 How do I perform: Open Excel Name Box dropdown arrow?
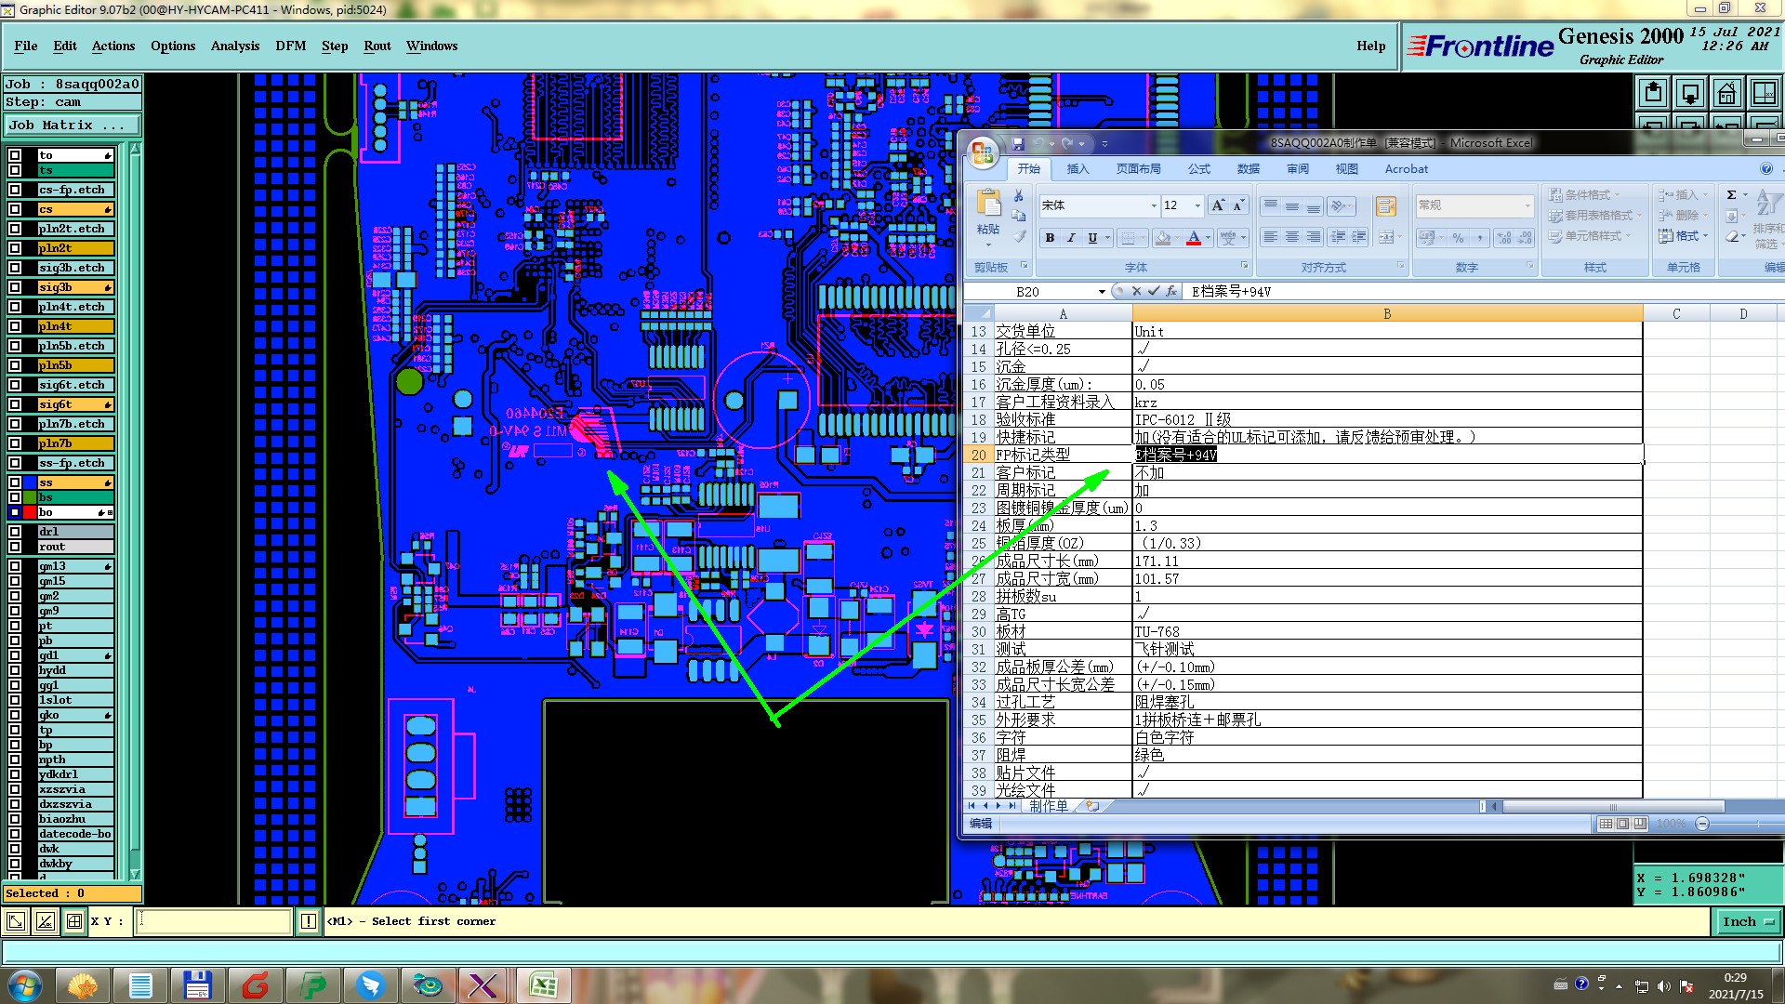tap(1102, 292)
